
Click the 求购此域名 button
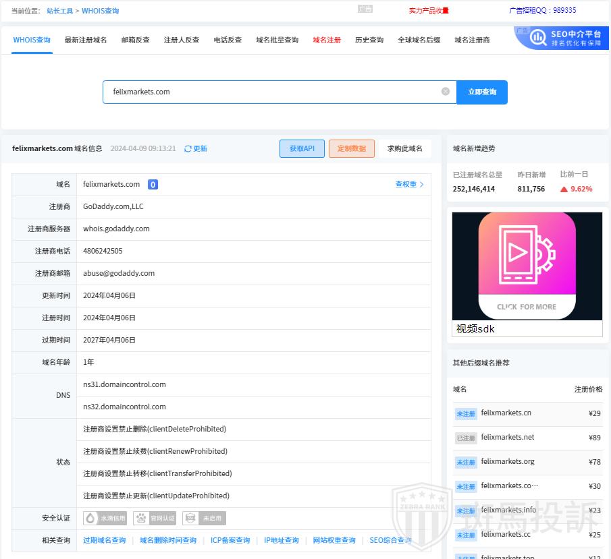pyautogui.click(x=405, y=148)
